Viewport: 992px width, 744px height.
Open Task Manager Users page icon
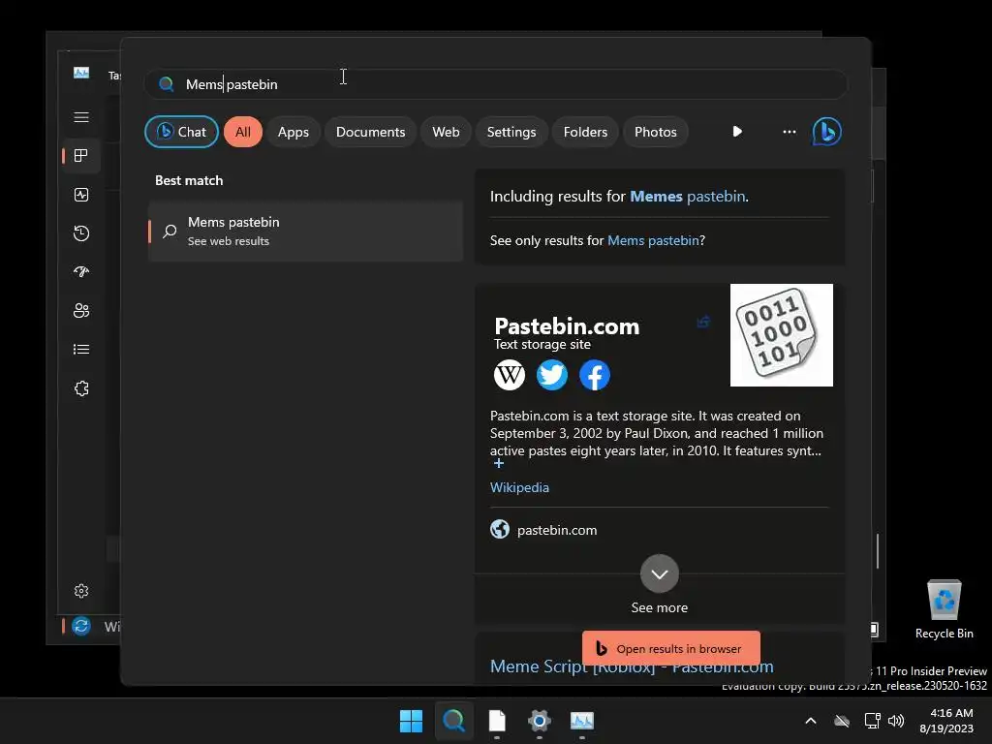coord(81,311)
